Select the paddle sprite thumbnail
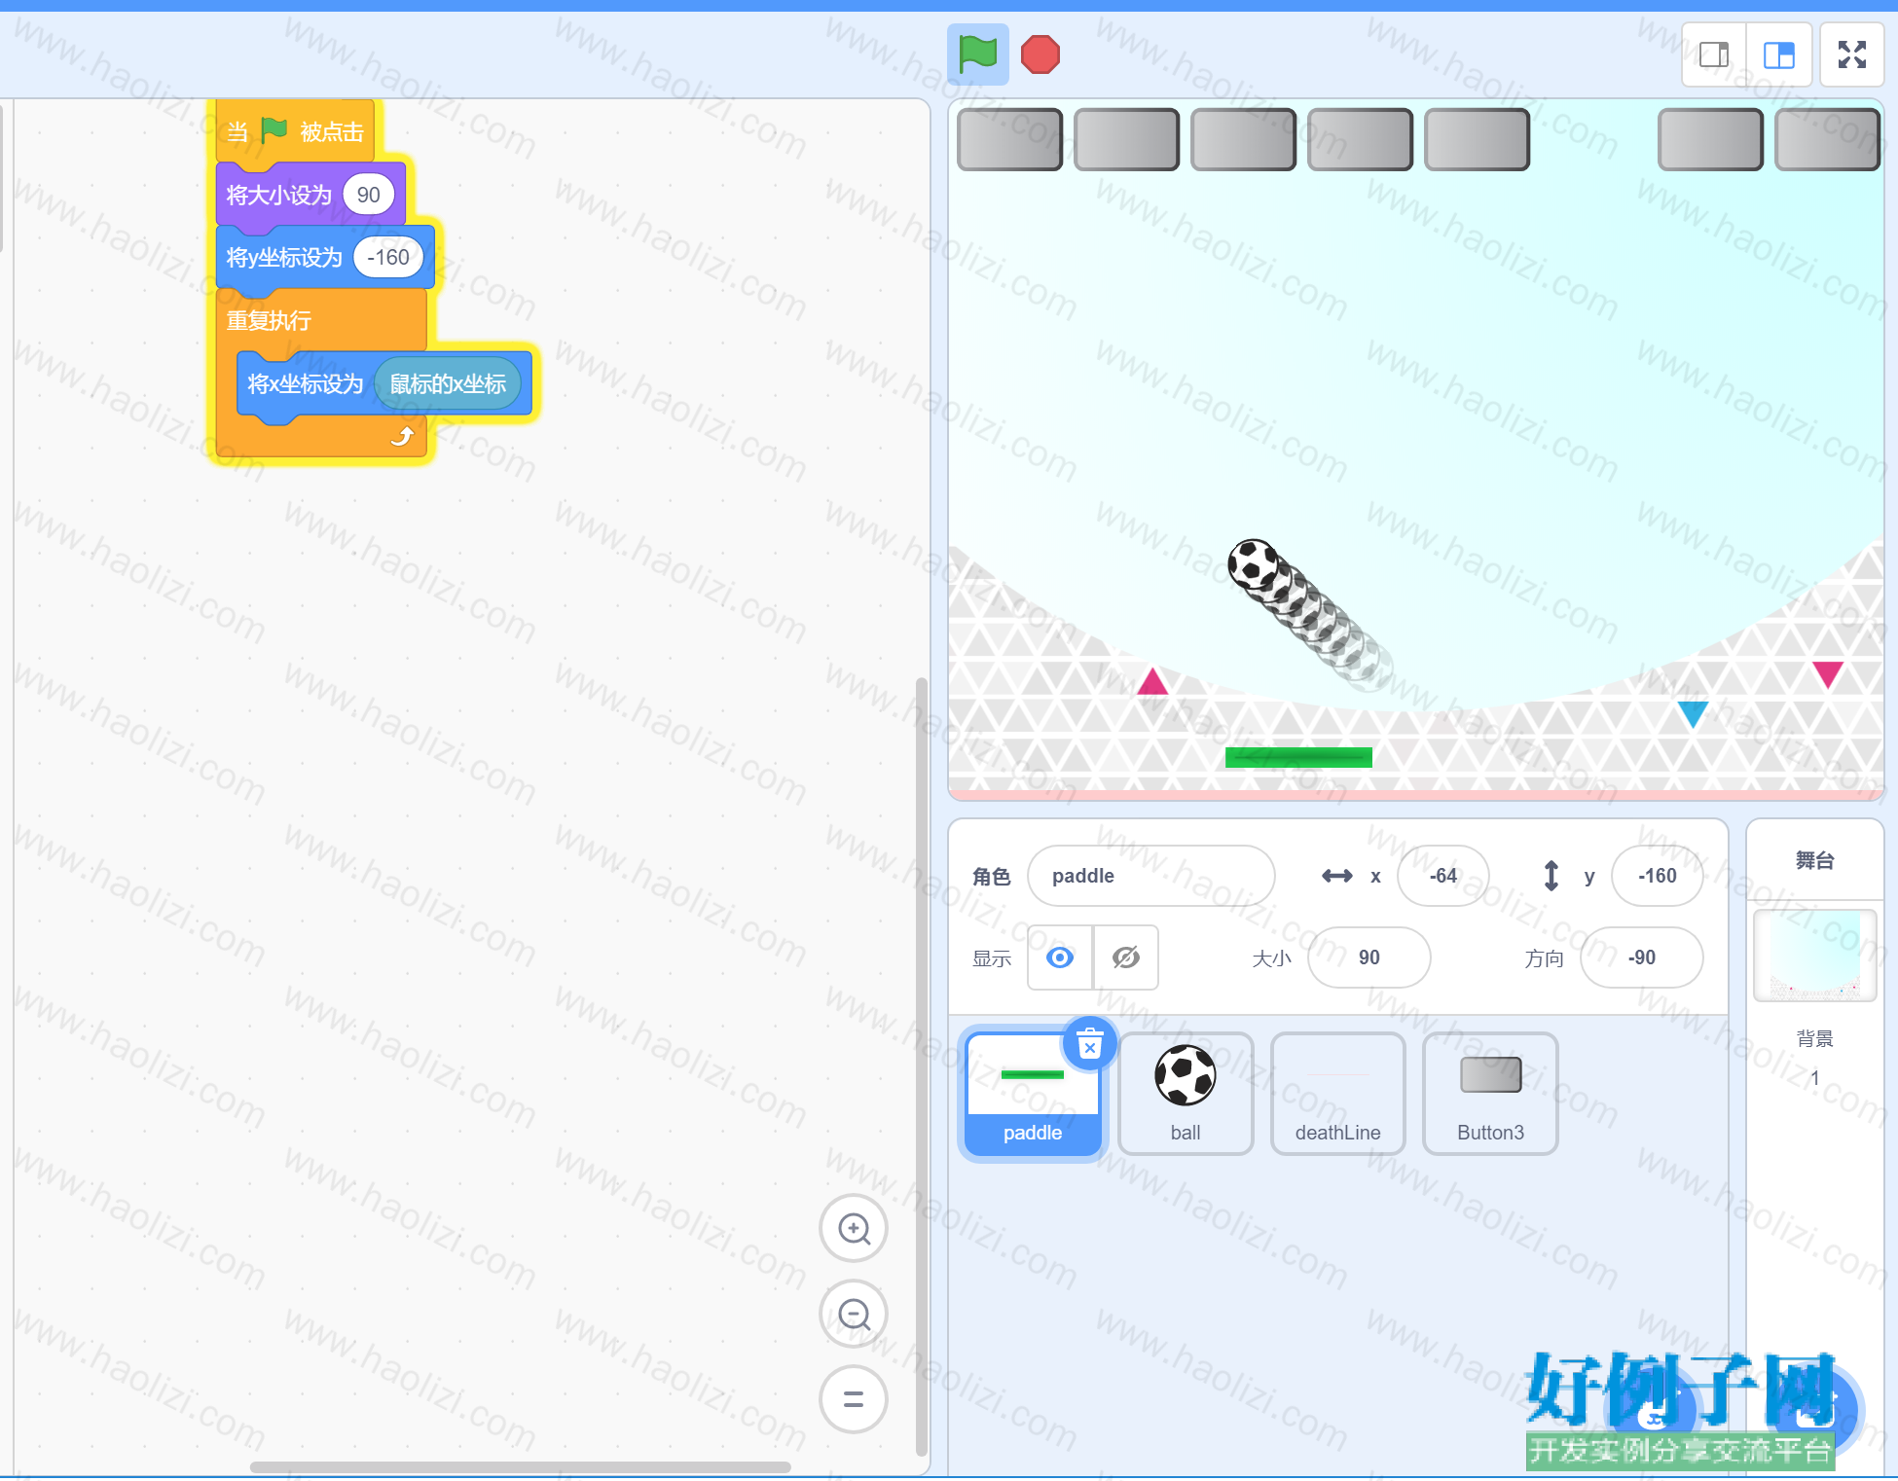Viewport: 1898px width, 1481px height. 1032,1094
